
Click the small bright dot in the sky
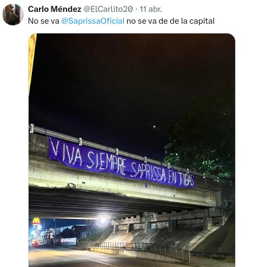click(154, 127)
